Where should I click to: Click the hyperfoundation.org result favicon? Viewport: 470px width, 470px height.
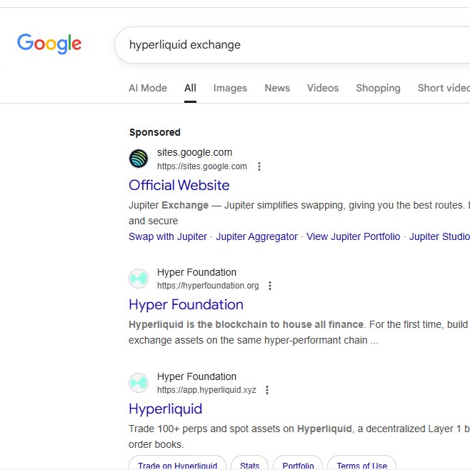pos(139,279)
